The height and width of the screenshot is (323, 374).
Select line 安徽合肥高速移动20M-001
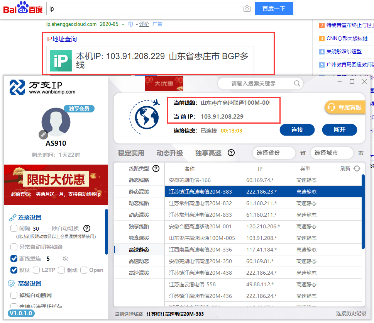click(x=263, y=226)
